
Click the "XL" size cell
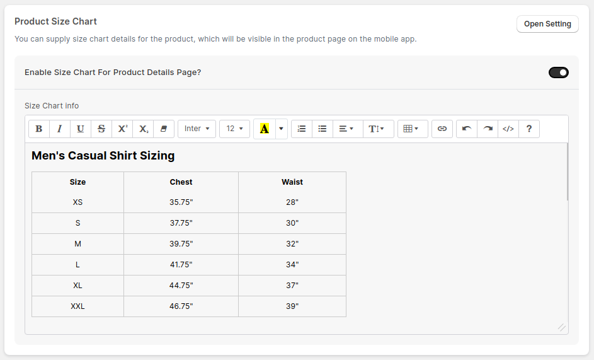click(77, 286)
